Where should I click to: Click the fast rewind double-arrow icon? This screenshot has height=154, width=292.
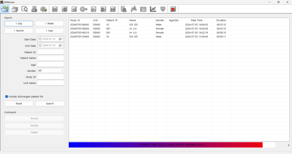[x=64, y=9]
